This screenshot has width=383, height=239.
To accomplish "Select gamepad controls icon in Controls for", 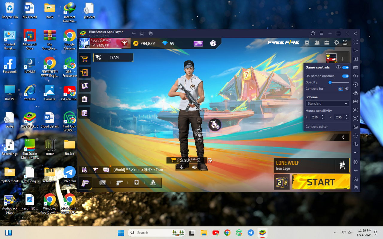I will (x=347, y=89).
